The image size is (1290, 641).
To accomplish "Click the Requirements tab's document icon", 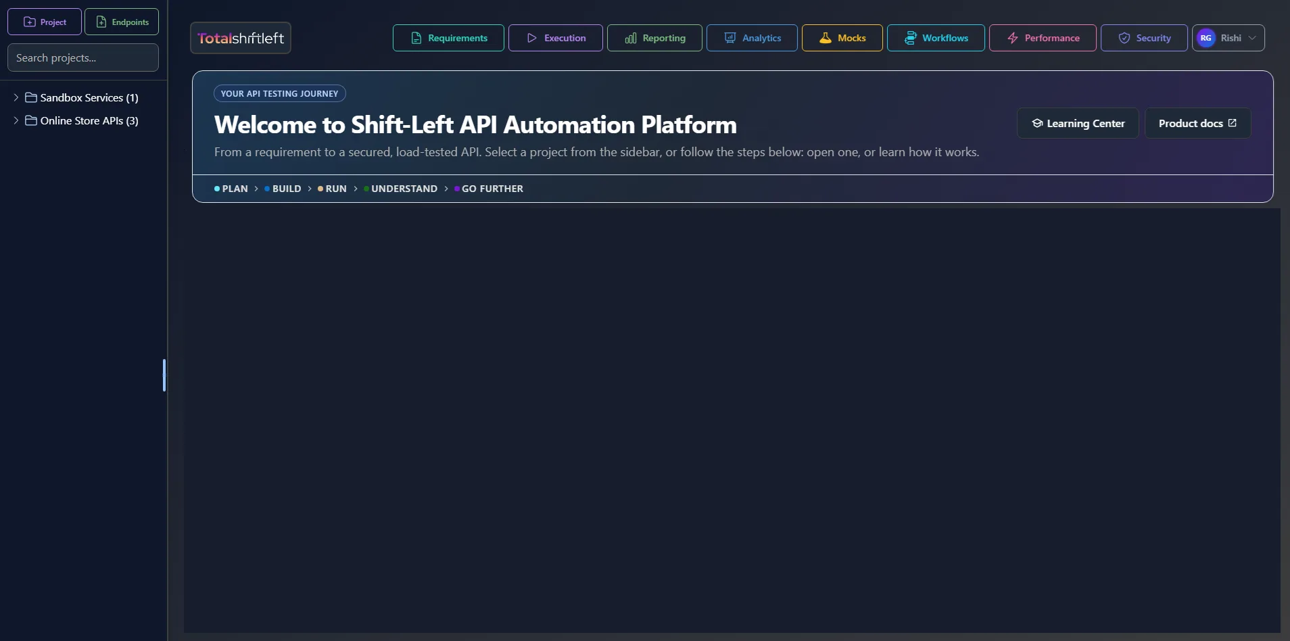I will [x=416, y=39].
